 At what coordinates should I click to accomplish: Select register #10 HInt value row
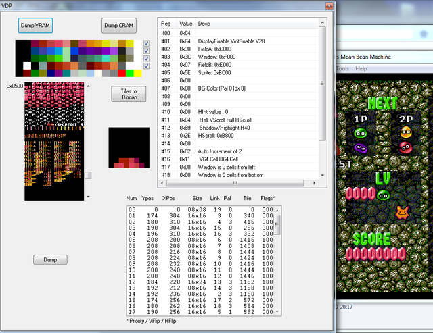[239, 112]
